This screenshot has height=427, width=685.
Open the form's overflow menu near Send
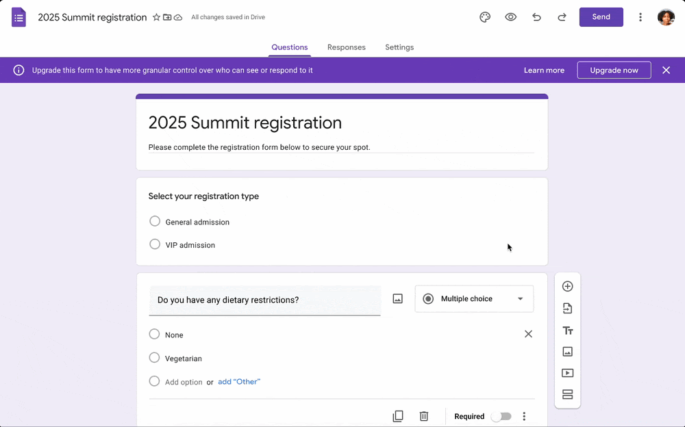click(x=640, y=17)
